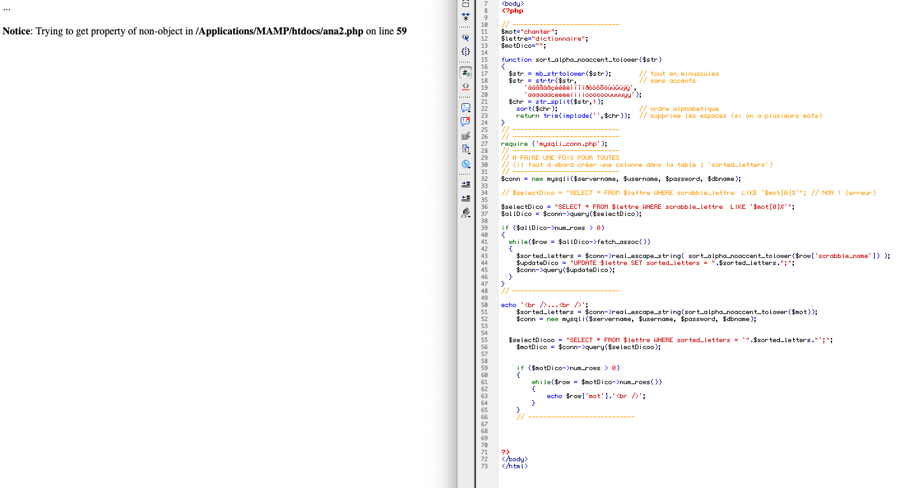Click the 'ordre alphabetique' comment
The width and height of the screenshot is (906, 488).
[x=679, y=109]
